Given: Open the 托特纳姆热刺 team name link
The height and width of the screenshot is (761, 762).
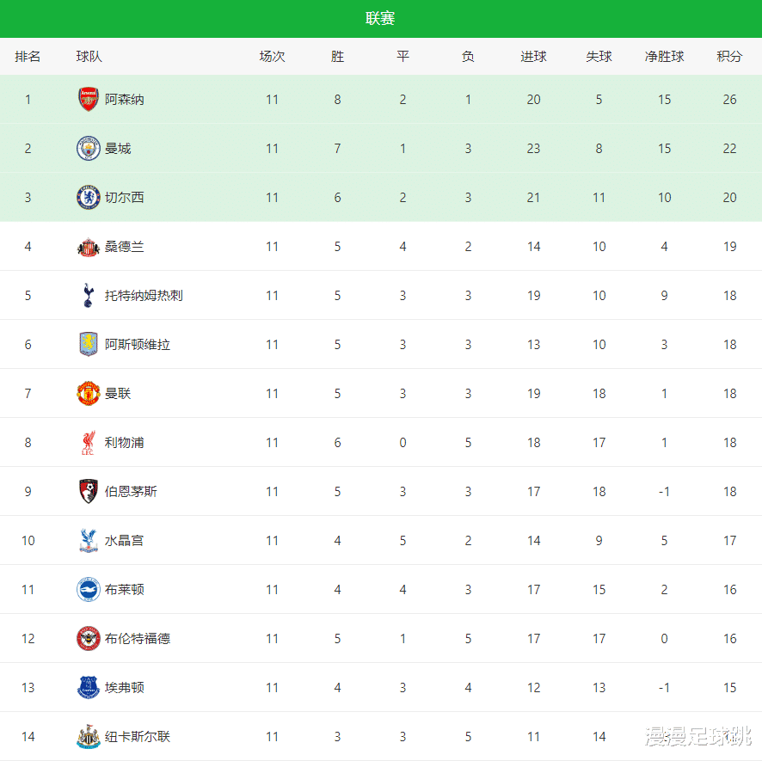Looking at the screenshot, I should click(x=144, y=296).
